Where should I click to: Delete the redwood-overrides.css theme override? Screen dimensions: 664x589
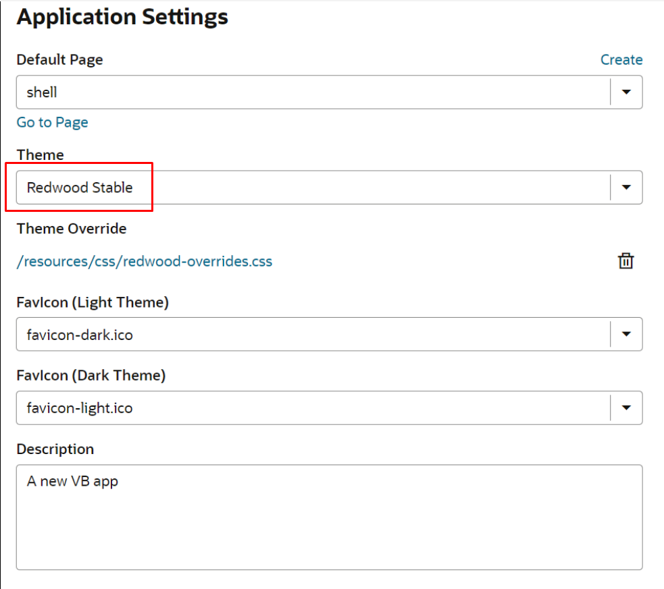point(625,261)
